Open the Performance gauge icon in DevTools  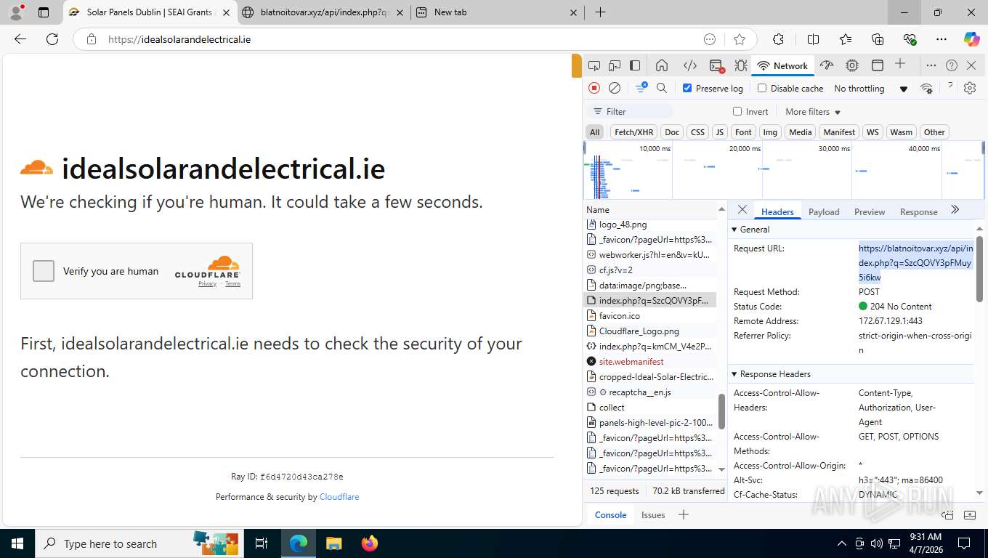coord(826,65)
